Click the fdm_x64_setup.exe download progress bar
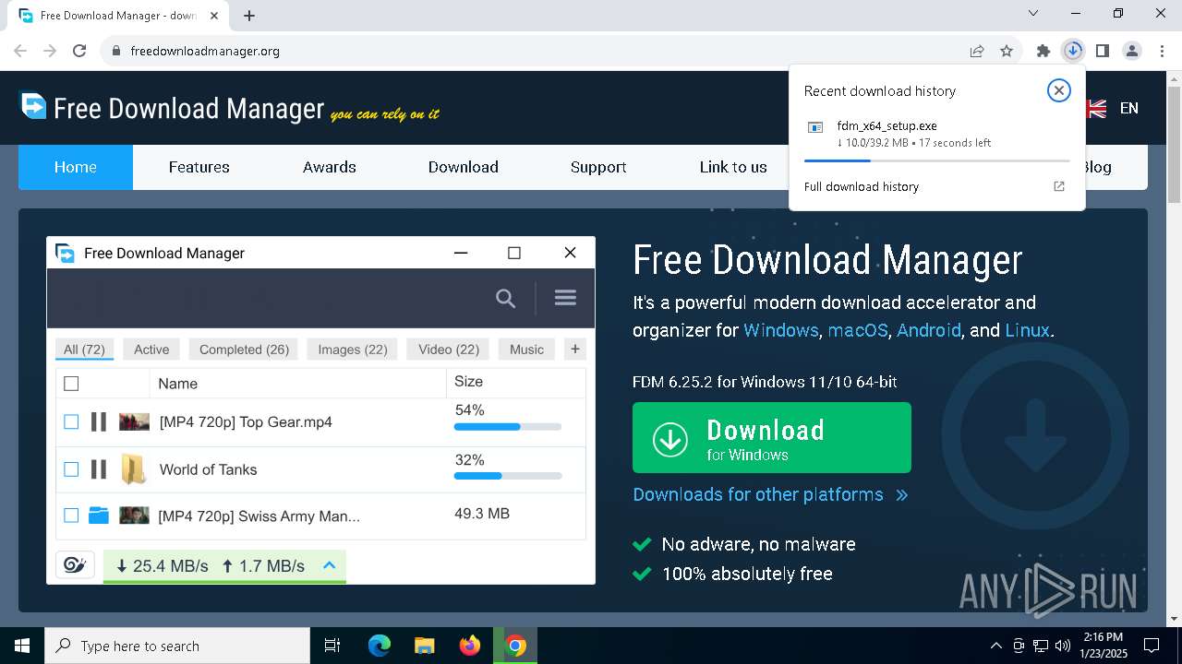The width and height of the screenshot is (1182, 664). click(936, 160)
